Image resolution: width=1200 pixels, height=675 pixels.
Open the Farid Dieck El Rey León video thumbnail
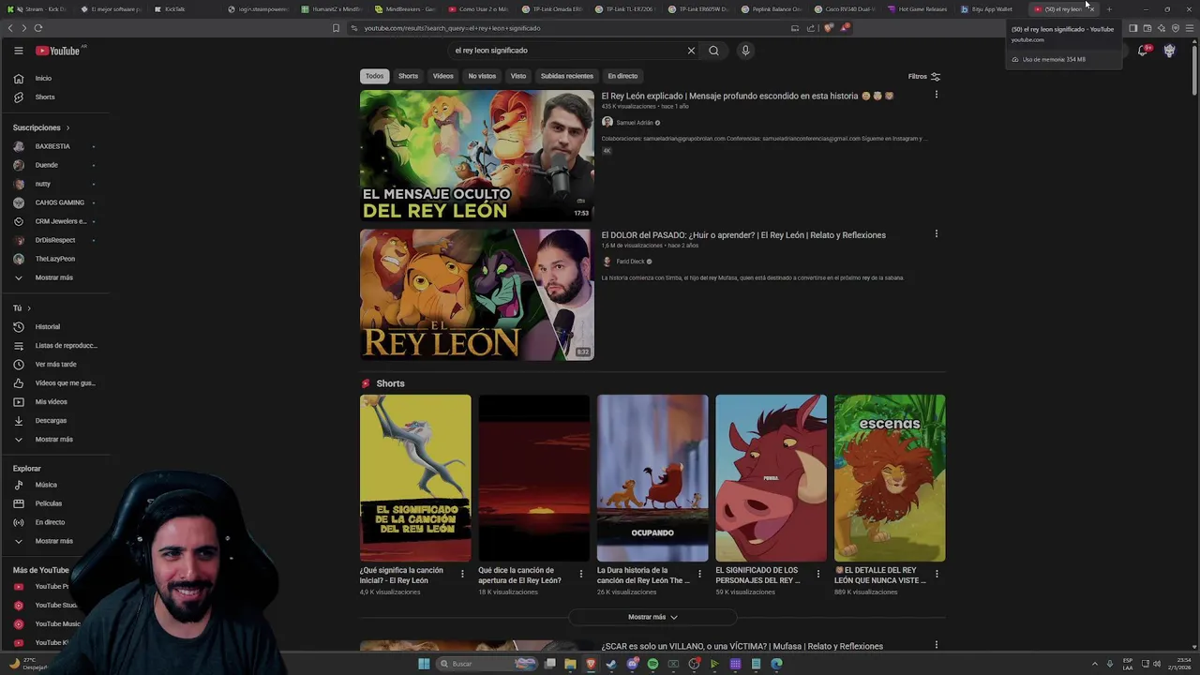[x=477, y=294]
